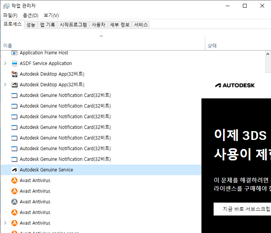
Task: Switch to the 서비스 tab
Action: click(141, 25)
